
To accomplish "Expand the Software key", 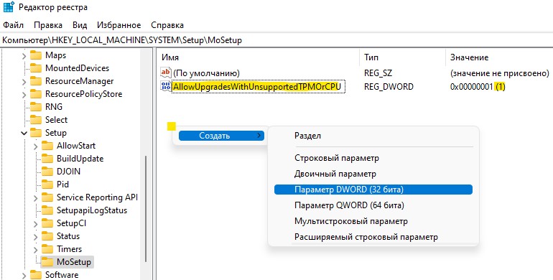I will tap(24, 276).
